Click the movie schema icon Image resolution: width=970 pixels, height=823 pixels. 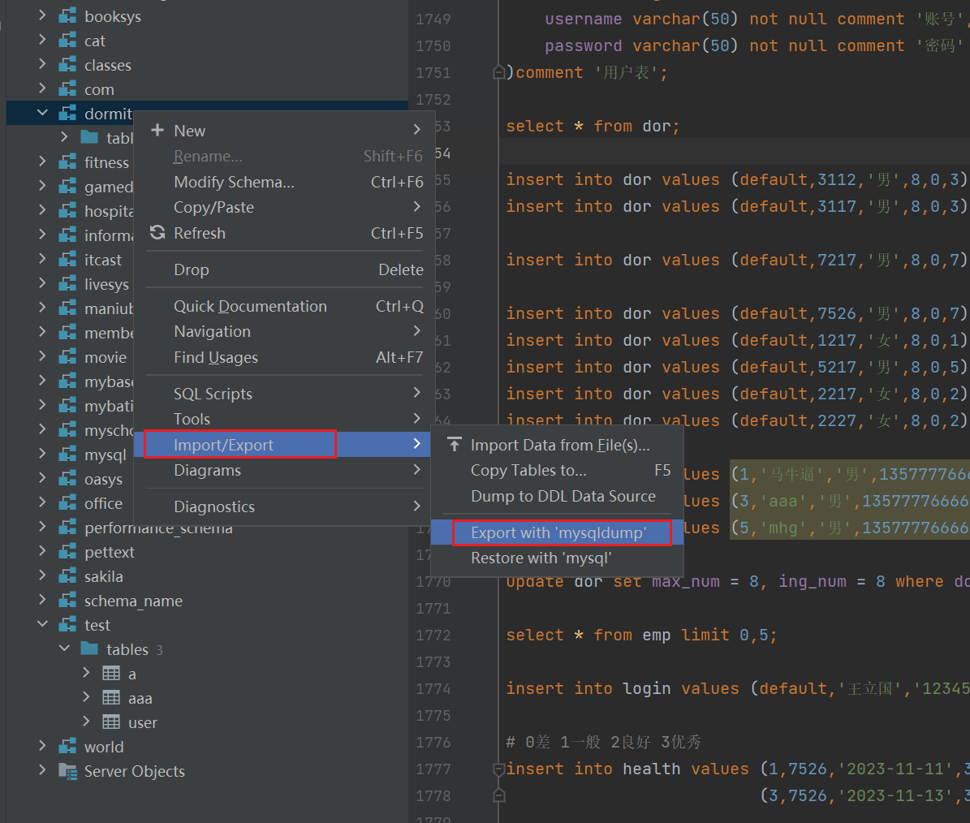click(x=67, y=357)
